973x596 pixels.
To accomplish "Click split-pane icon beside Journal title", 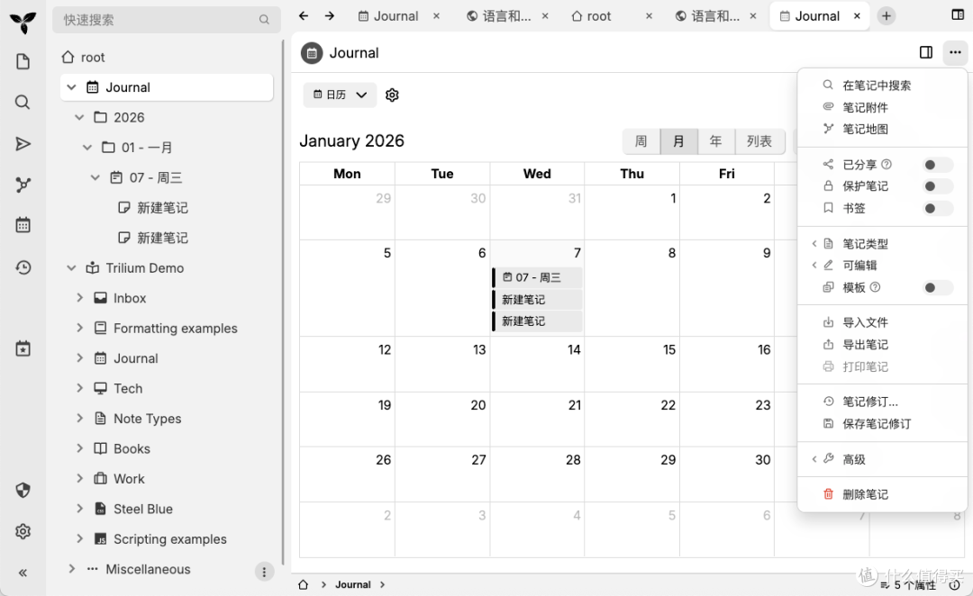I will 926,53.
